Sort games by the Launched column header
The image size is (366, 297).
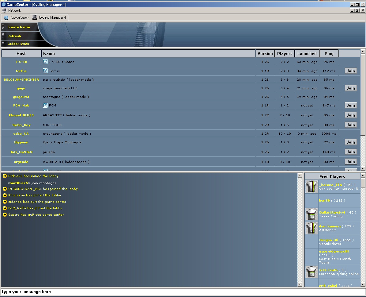pos(307,54)
